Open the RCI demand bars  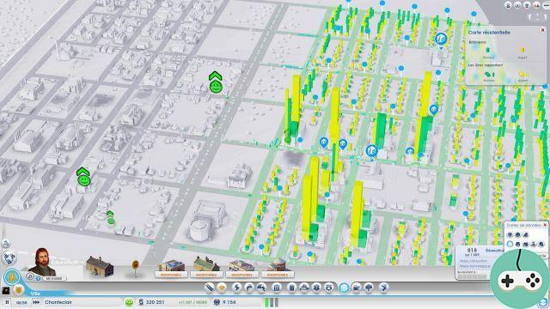(x=272, y=302)
